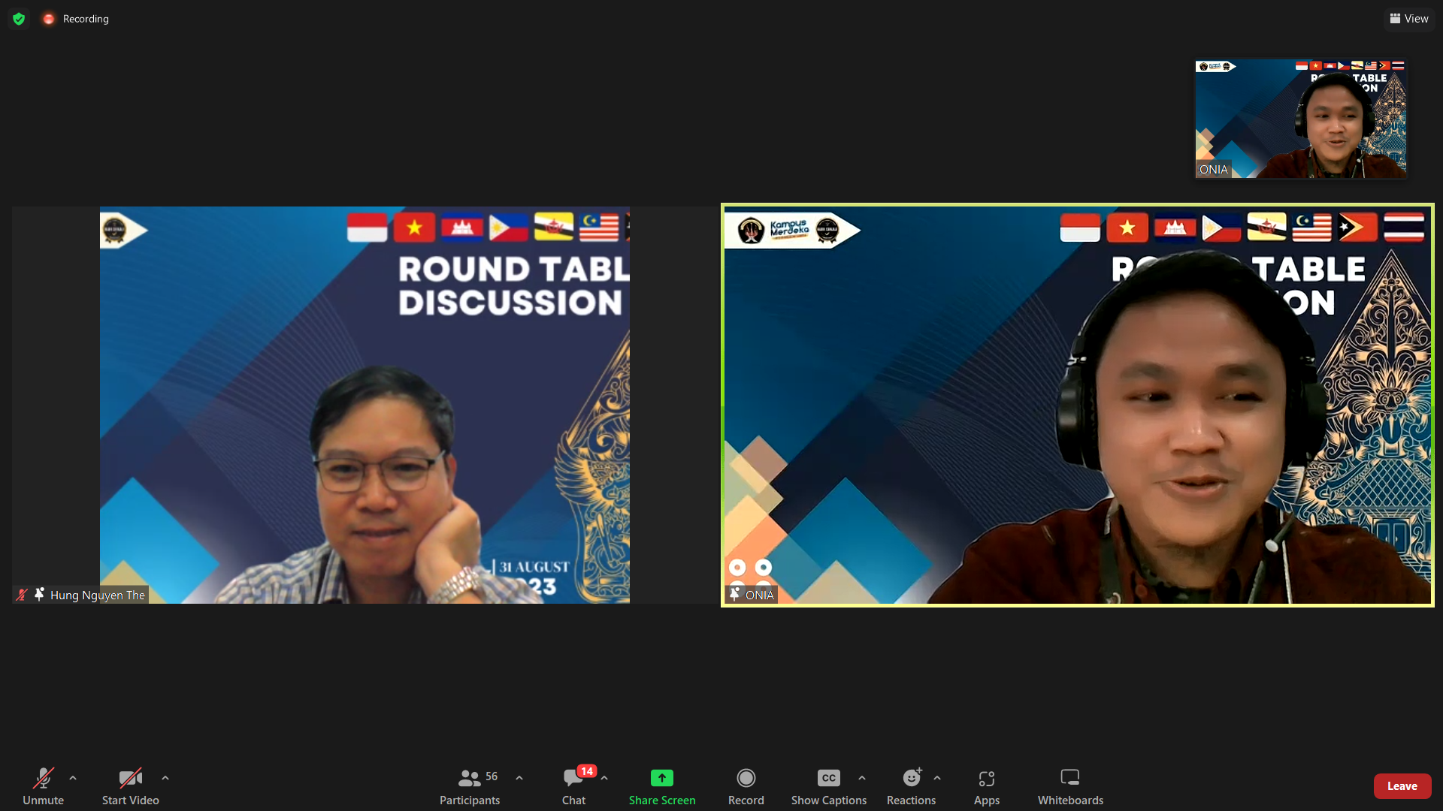
Task: Toggle Show Captions
Action: coord(828,785)
